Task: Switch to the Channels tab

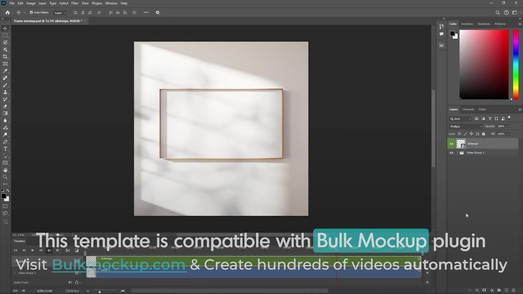Action: 468,109
